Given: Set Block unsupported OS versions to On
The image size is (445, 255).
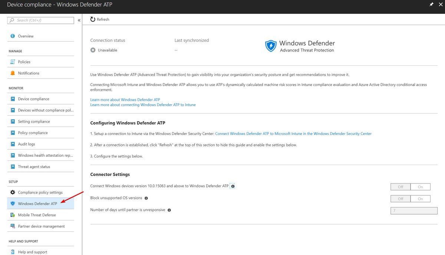Looking at the screenshot, I should 421,199.
